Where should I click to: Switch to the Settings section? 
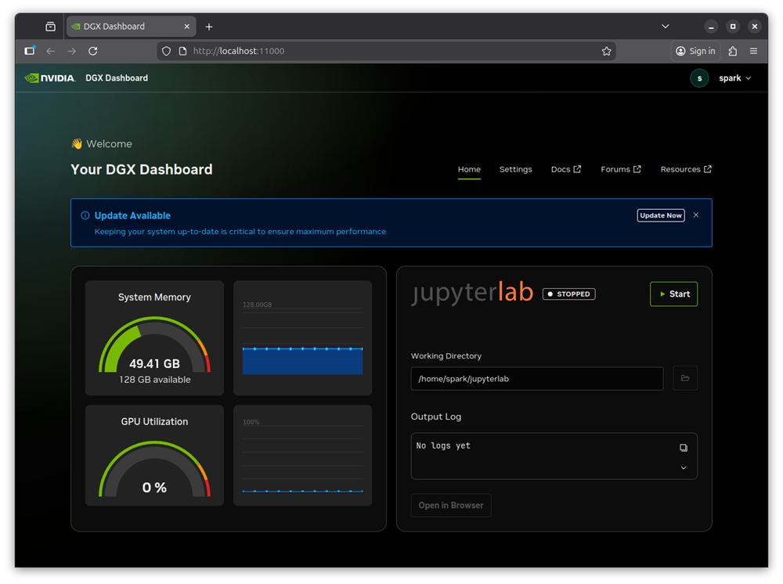click(515, 168)
